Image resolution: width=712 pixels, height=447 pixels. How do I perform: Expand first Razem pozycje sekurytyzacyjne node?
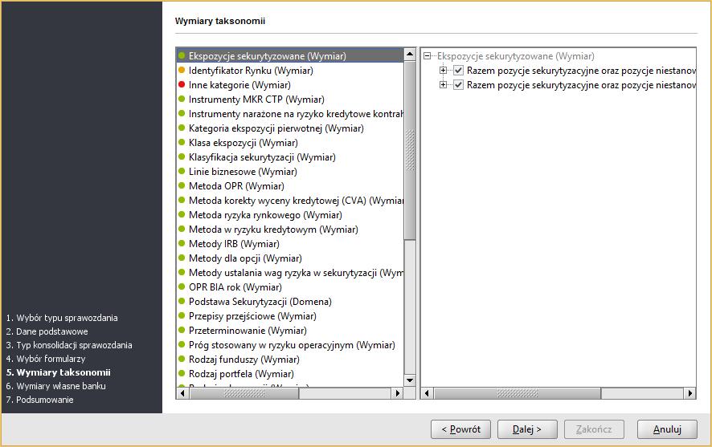443,71
